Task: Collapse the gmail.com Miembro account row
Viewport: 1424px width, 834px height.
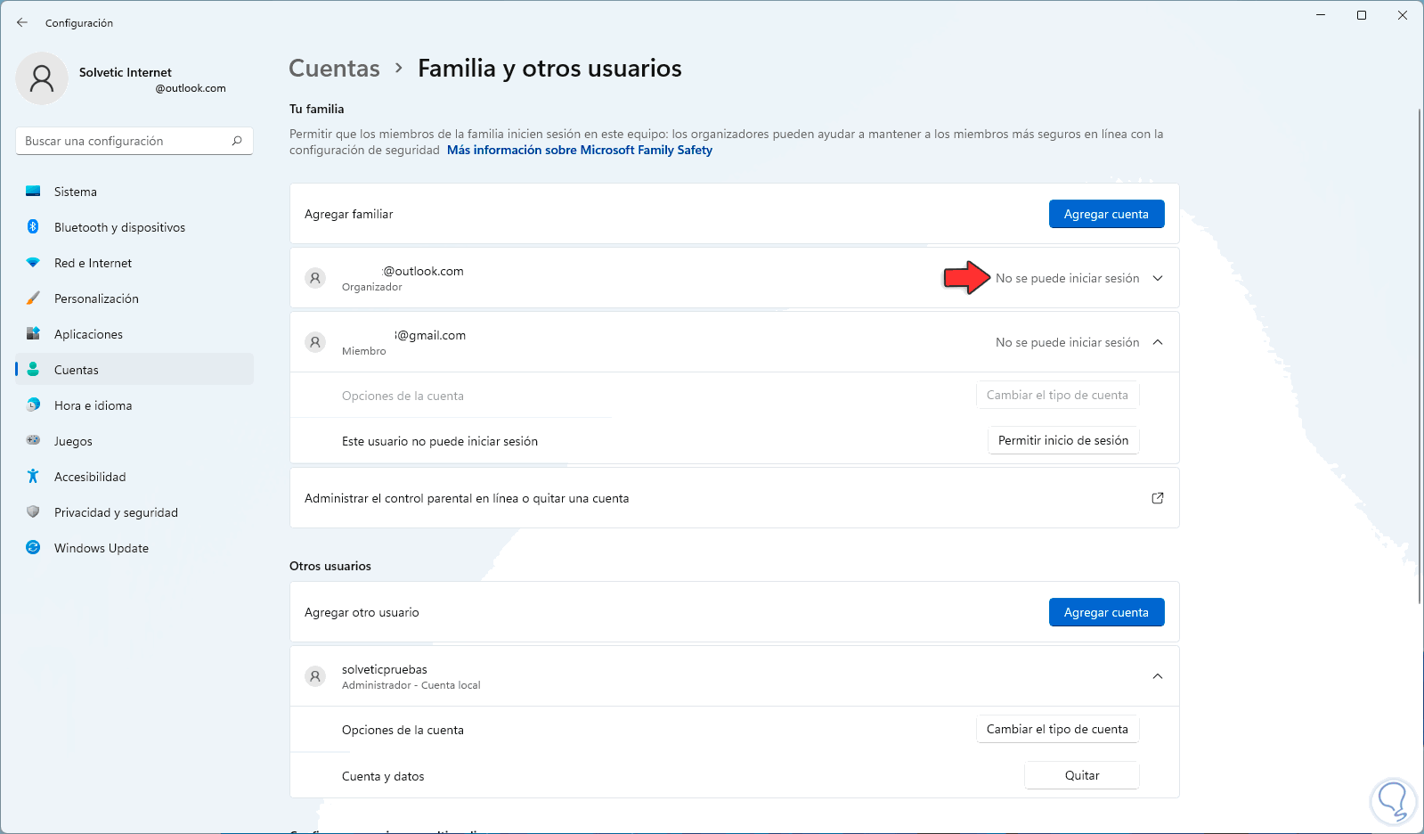Action: 1158,342
